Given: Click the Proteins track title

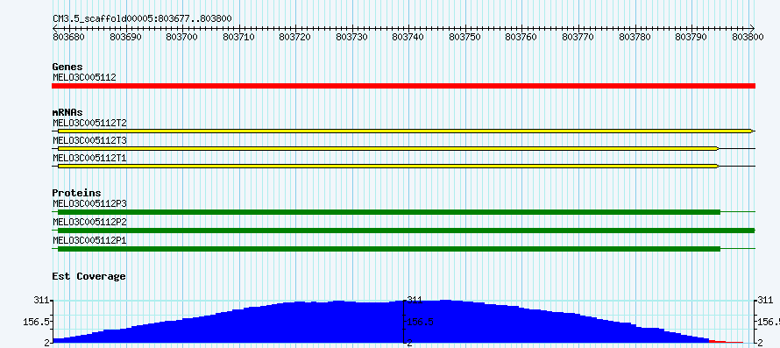Looking at the screenshot, I should (x=76, y=193).
